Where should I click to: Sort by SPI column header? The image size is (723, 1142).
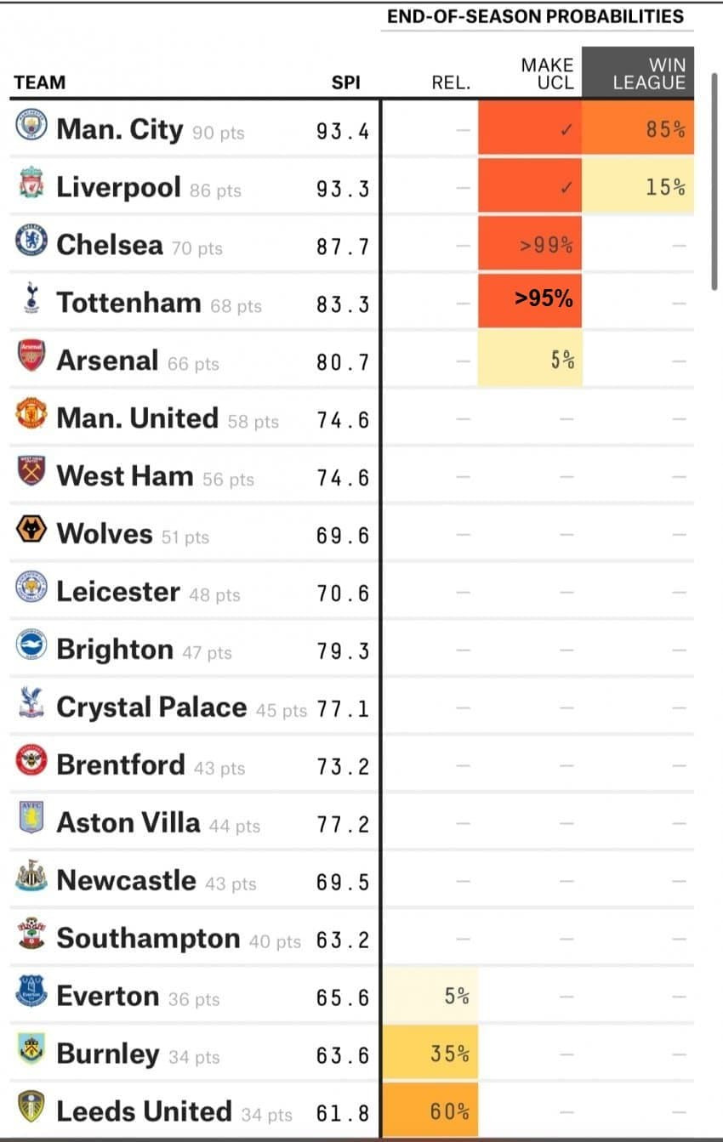pos(345,82)
